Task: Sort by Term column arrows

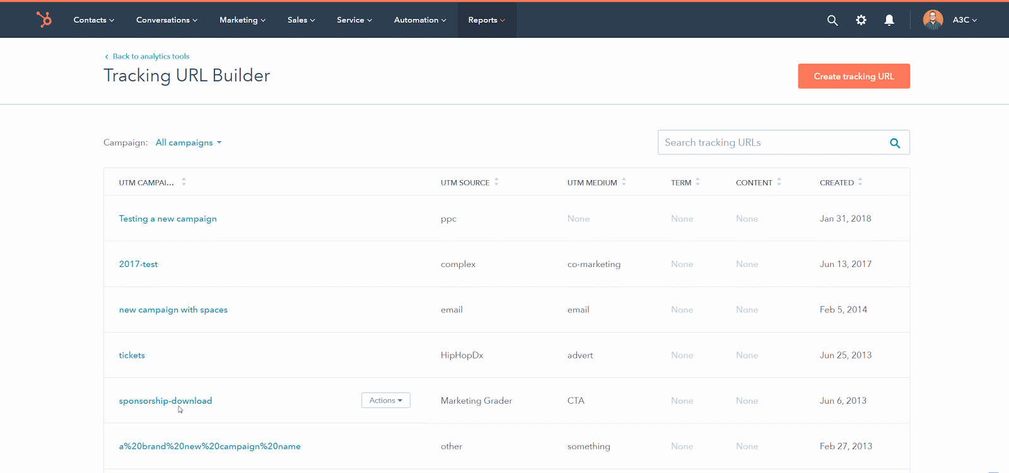Action: point(697,182)
